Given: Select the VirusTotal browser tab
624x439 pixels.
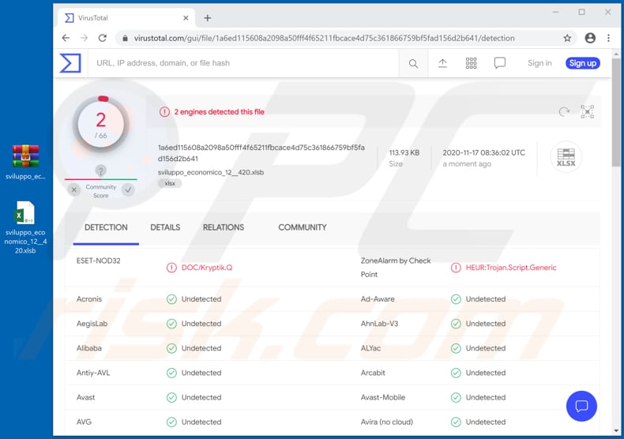Looking at the screenshot, I should (126, 18).
